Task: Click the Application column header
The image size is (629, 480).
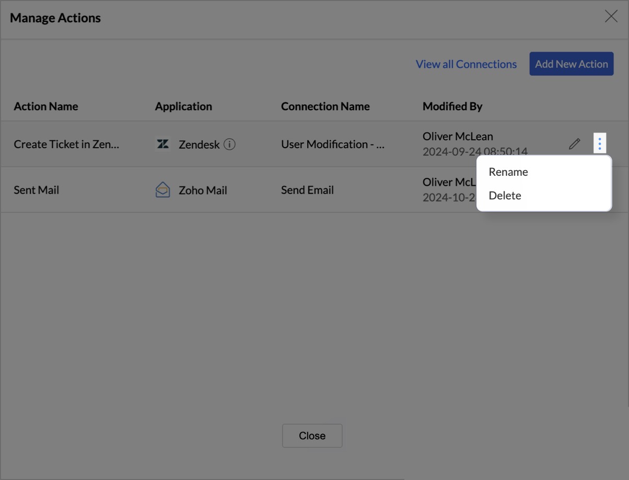Action: click(183, 106)
